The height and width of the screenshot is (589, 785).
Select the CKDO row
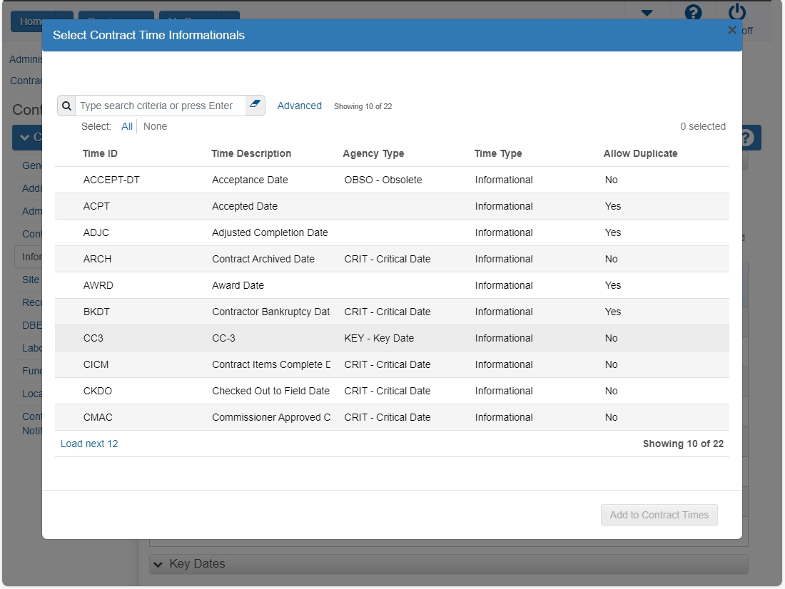coord(392,391)
